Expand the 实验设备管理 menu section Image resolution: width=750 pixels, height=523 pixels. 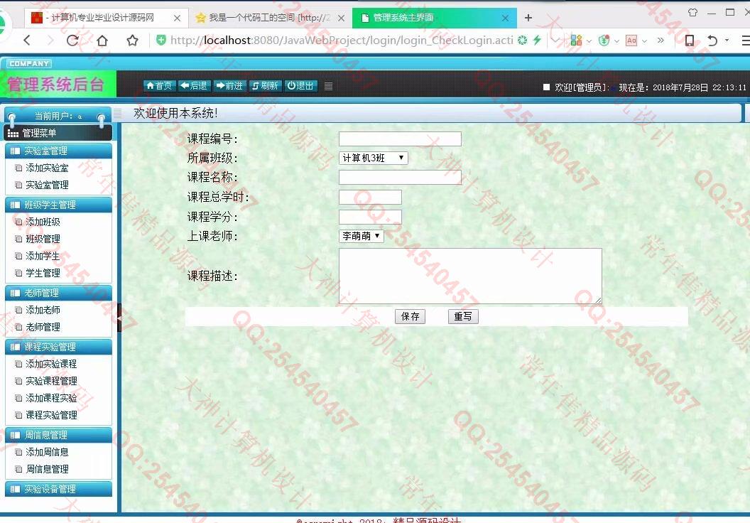(x=58, y=490)
